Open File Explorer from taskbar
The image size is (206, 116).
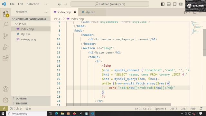tap(62, 114)
